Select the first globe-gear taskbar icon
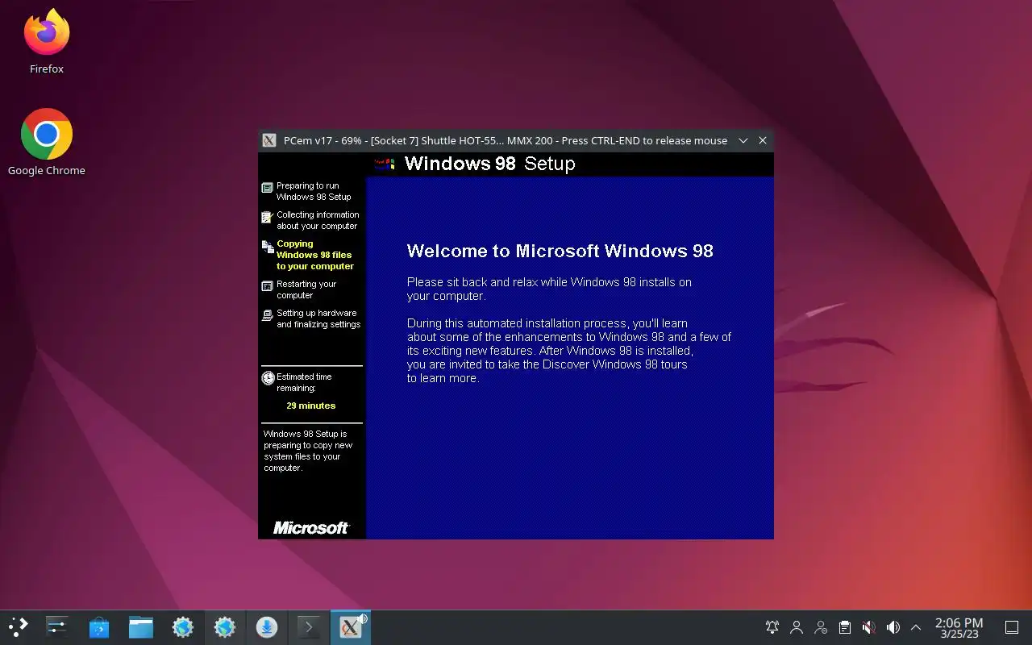The width and height of the screenshot is (1032, 645). click(183, 627)
